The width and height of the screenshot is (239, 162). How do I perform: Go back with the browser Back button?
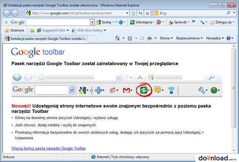coord(7,13)
